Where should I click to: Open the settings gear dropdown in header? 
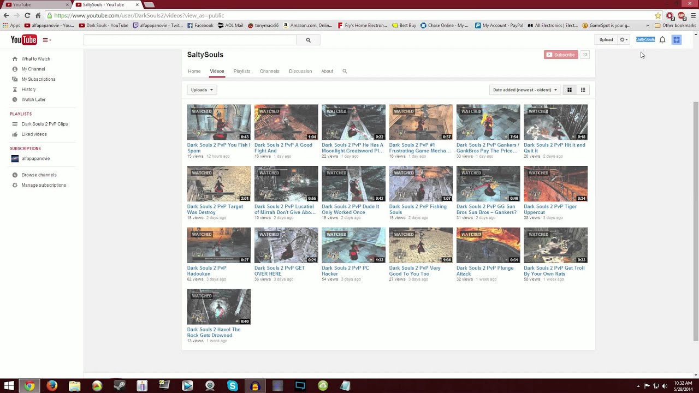624,40
